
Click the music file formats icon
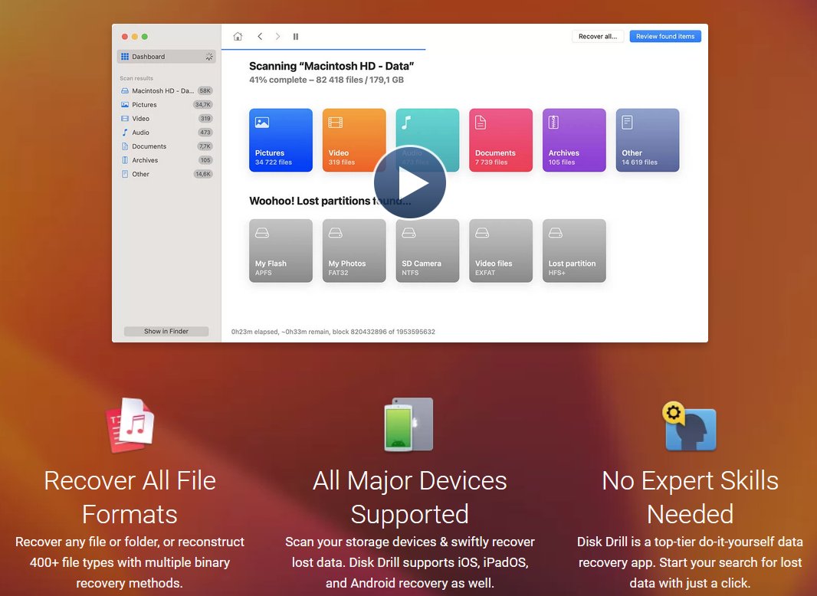point(130,425)
